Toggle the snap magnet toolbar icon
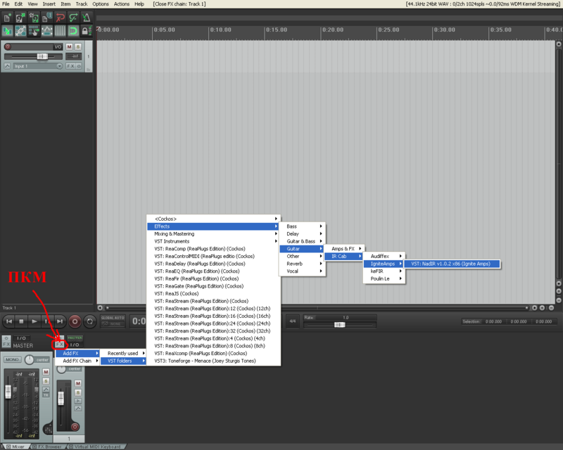Screen dimensions: 563x450 (73, 32)
